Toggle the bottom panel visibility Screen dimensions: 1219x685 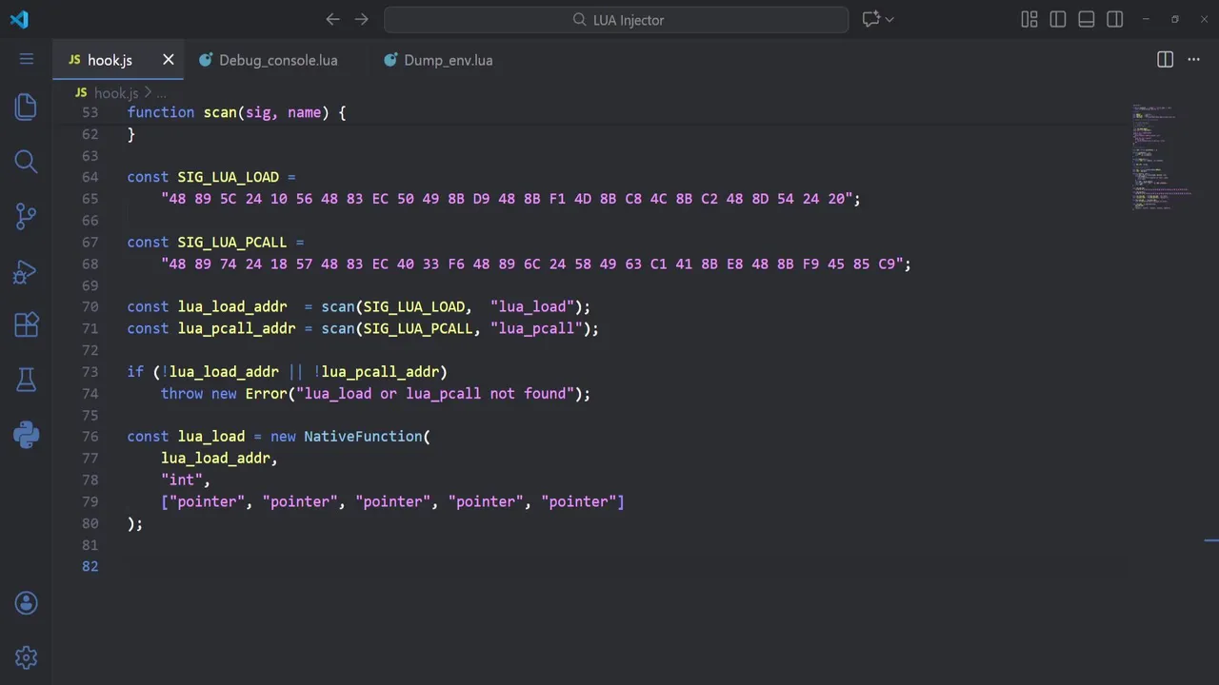pos(1087,19)
